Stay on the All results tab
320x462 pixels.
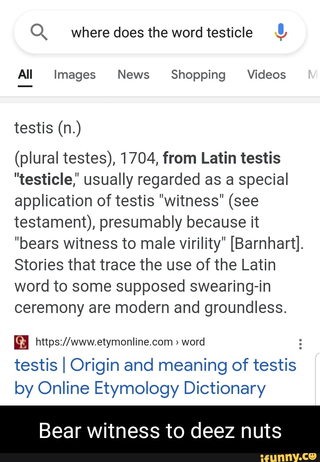[25, 75]
